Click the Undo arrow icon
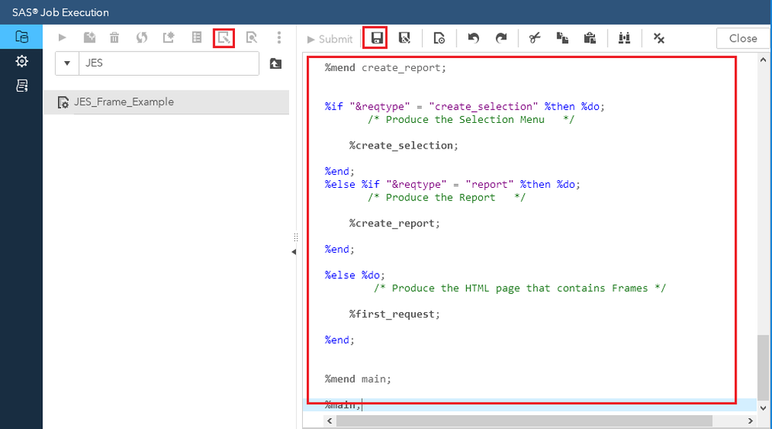This screenshot has height=429, width=772. pos(474,38)
